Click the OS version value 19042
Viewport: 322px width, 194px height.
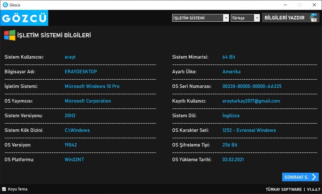(71, 145)
